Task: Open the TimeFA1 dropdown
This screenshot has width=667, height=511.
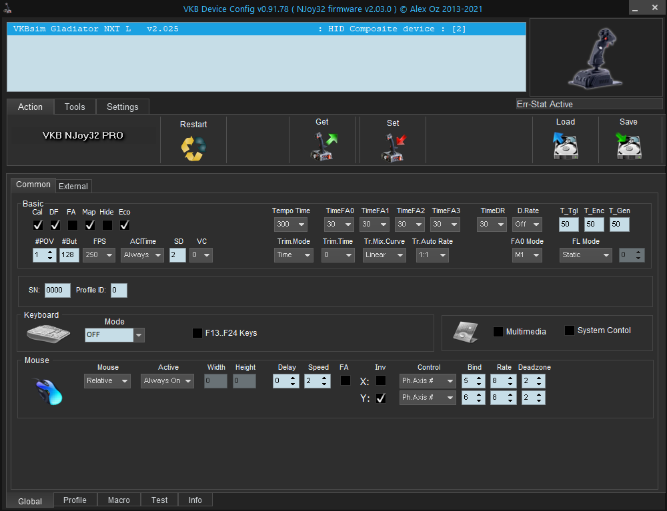Action: coord(374,225)
